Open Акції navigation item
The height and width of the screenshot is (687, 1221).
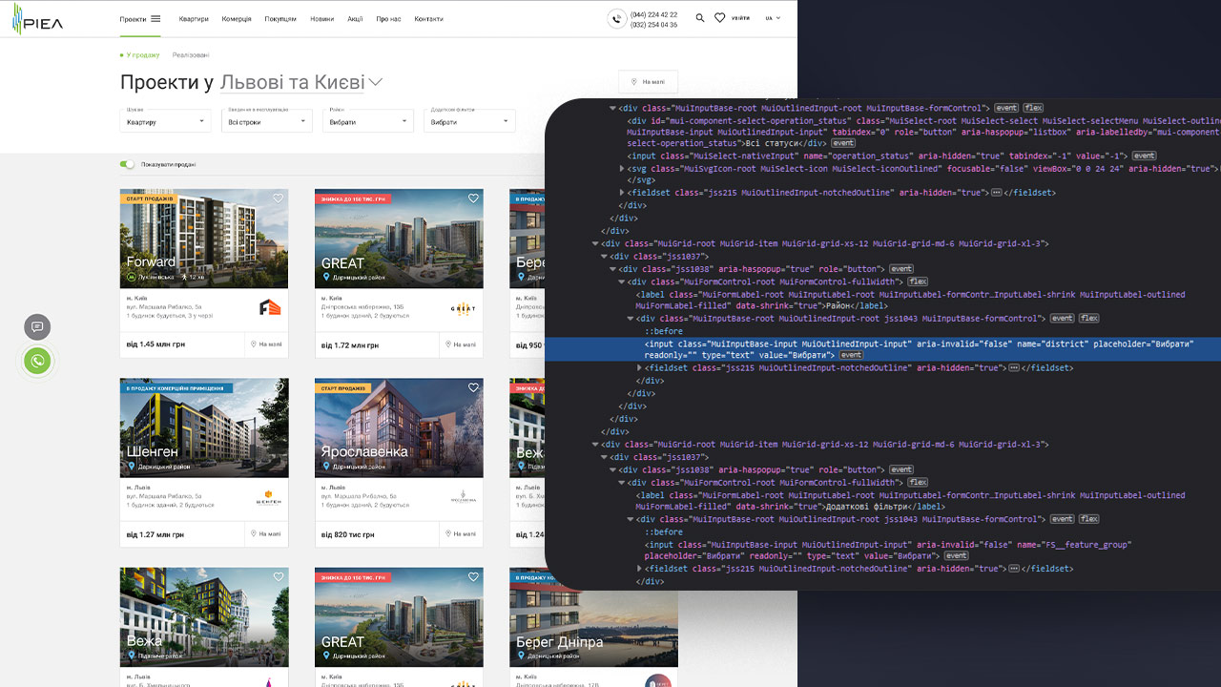point(355,19)
